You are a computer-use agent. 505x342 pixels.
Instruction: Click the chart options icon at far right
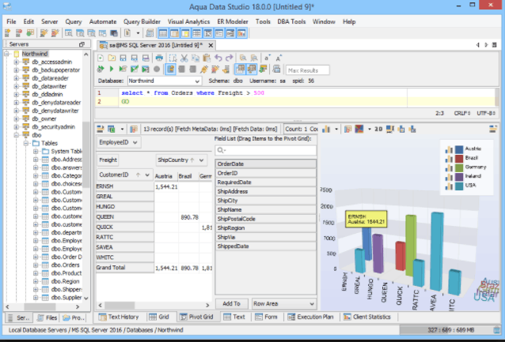tap(493, 130)
